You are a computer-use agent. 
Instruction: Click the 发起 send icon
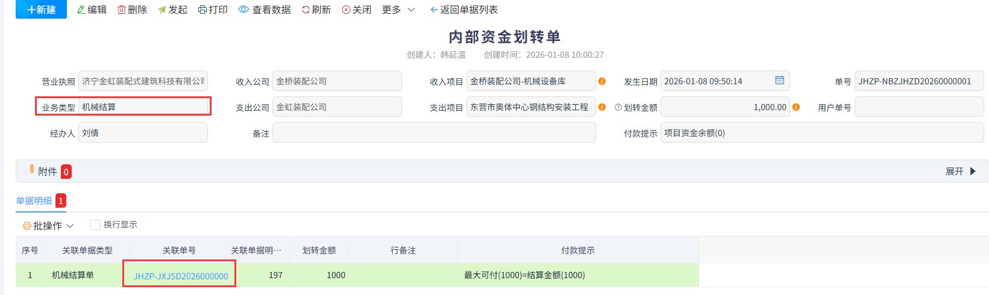tap(162, 10)
